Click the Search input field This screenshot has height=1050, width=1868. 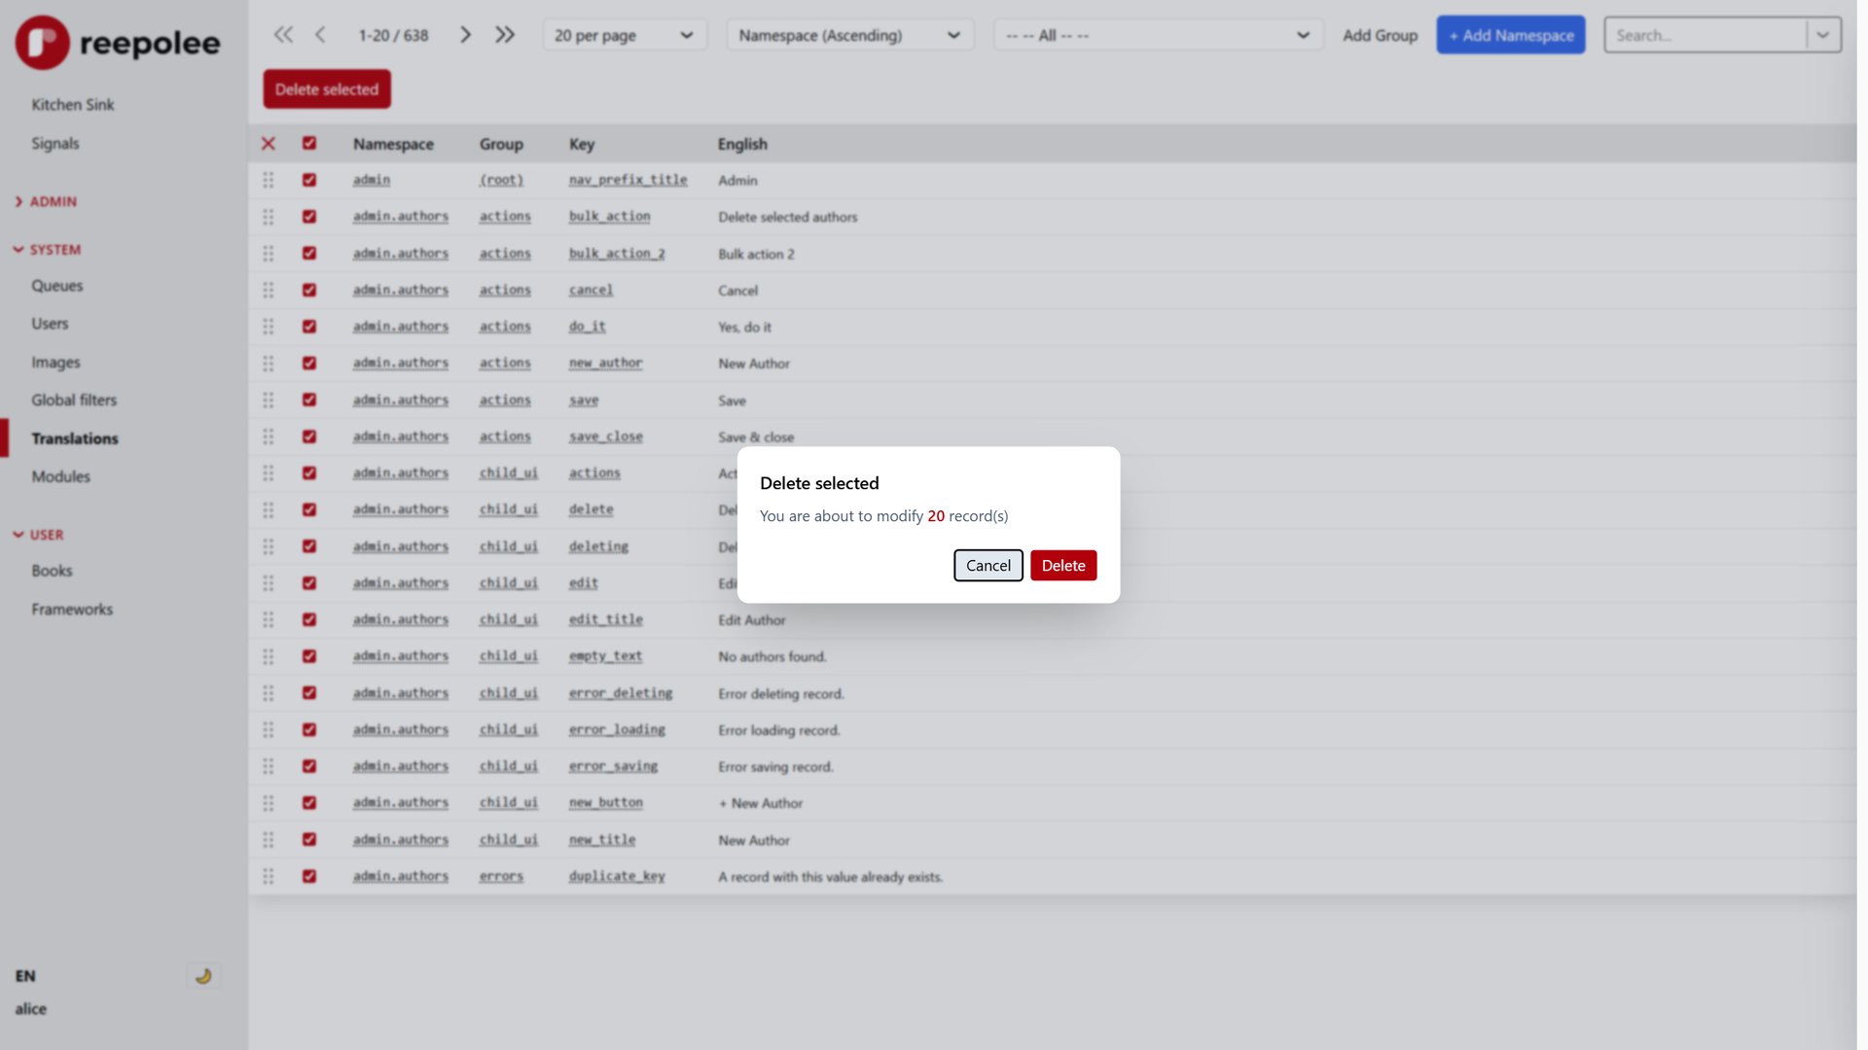tap(1706, 35)
